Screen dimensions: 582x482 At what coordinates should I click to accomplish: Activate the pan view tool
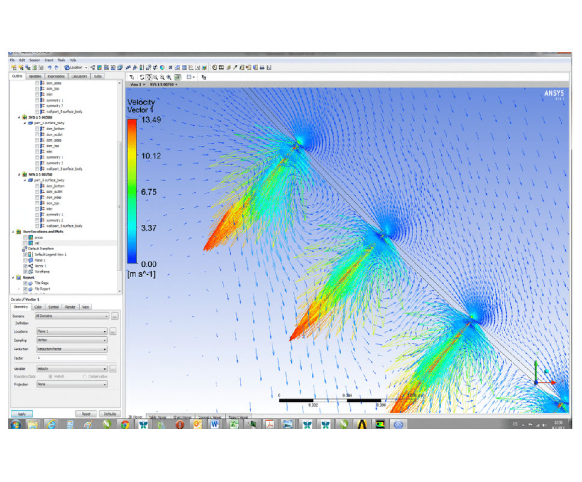click(x=149, y=77)
